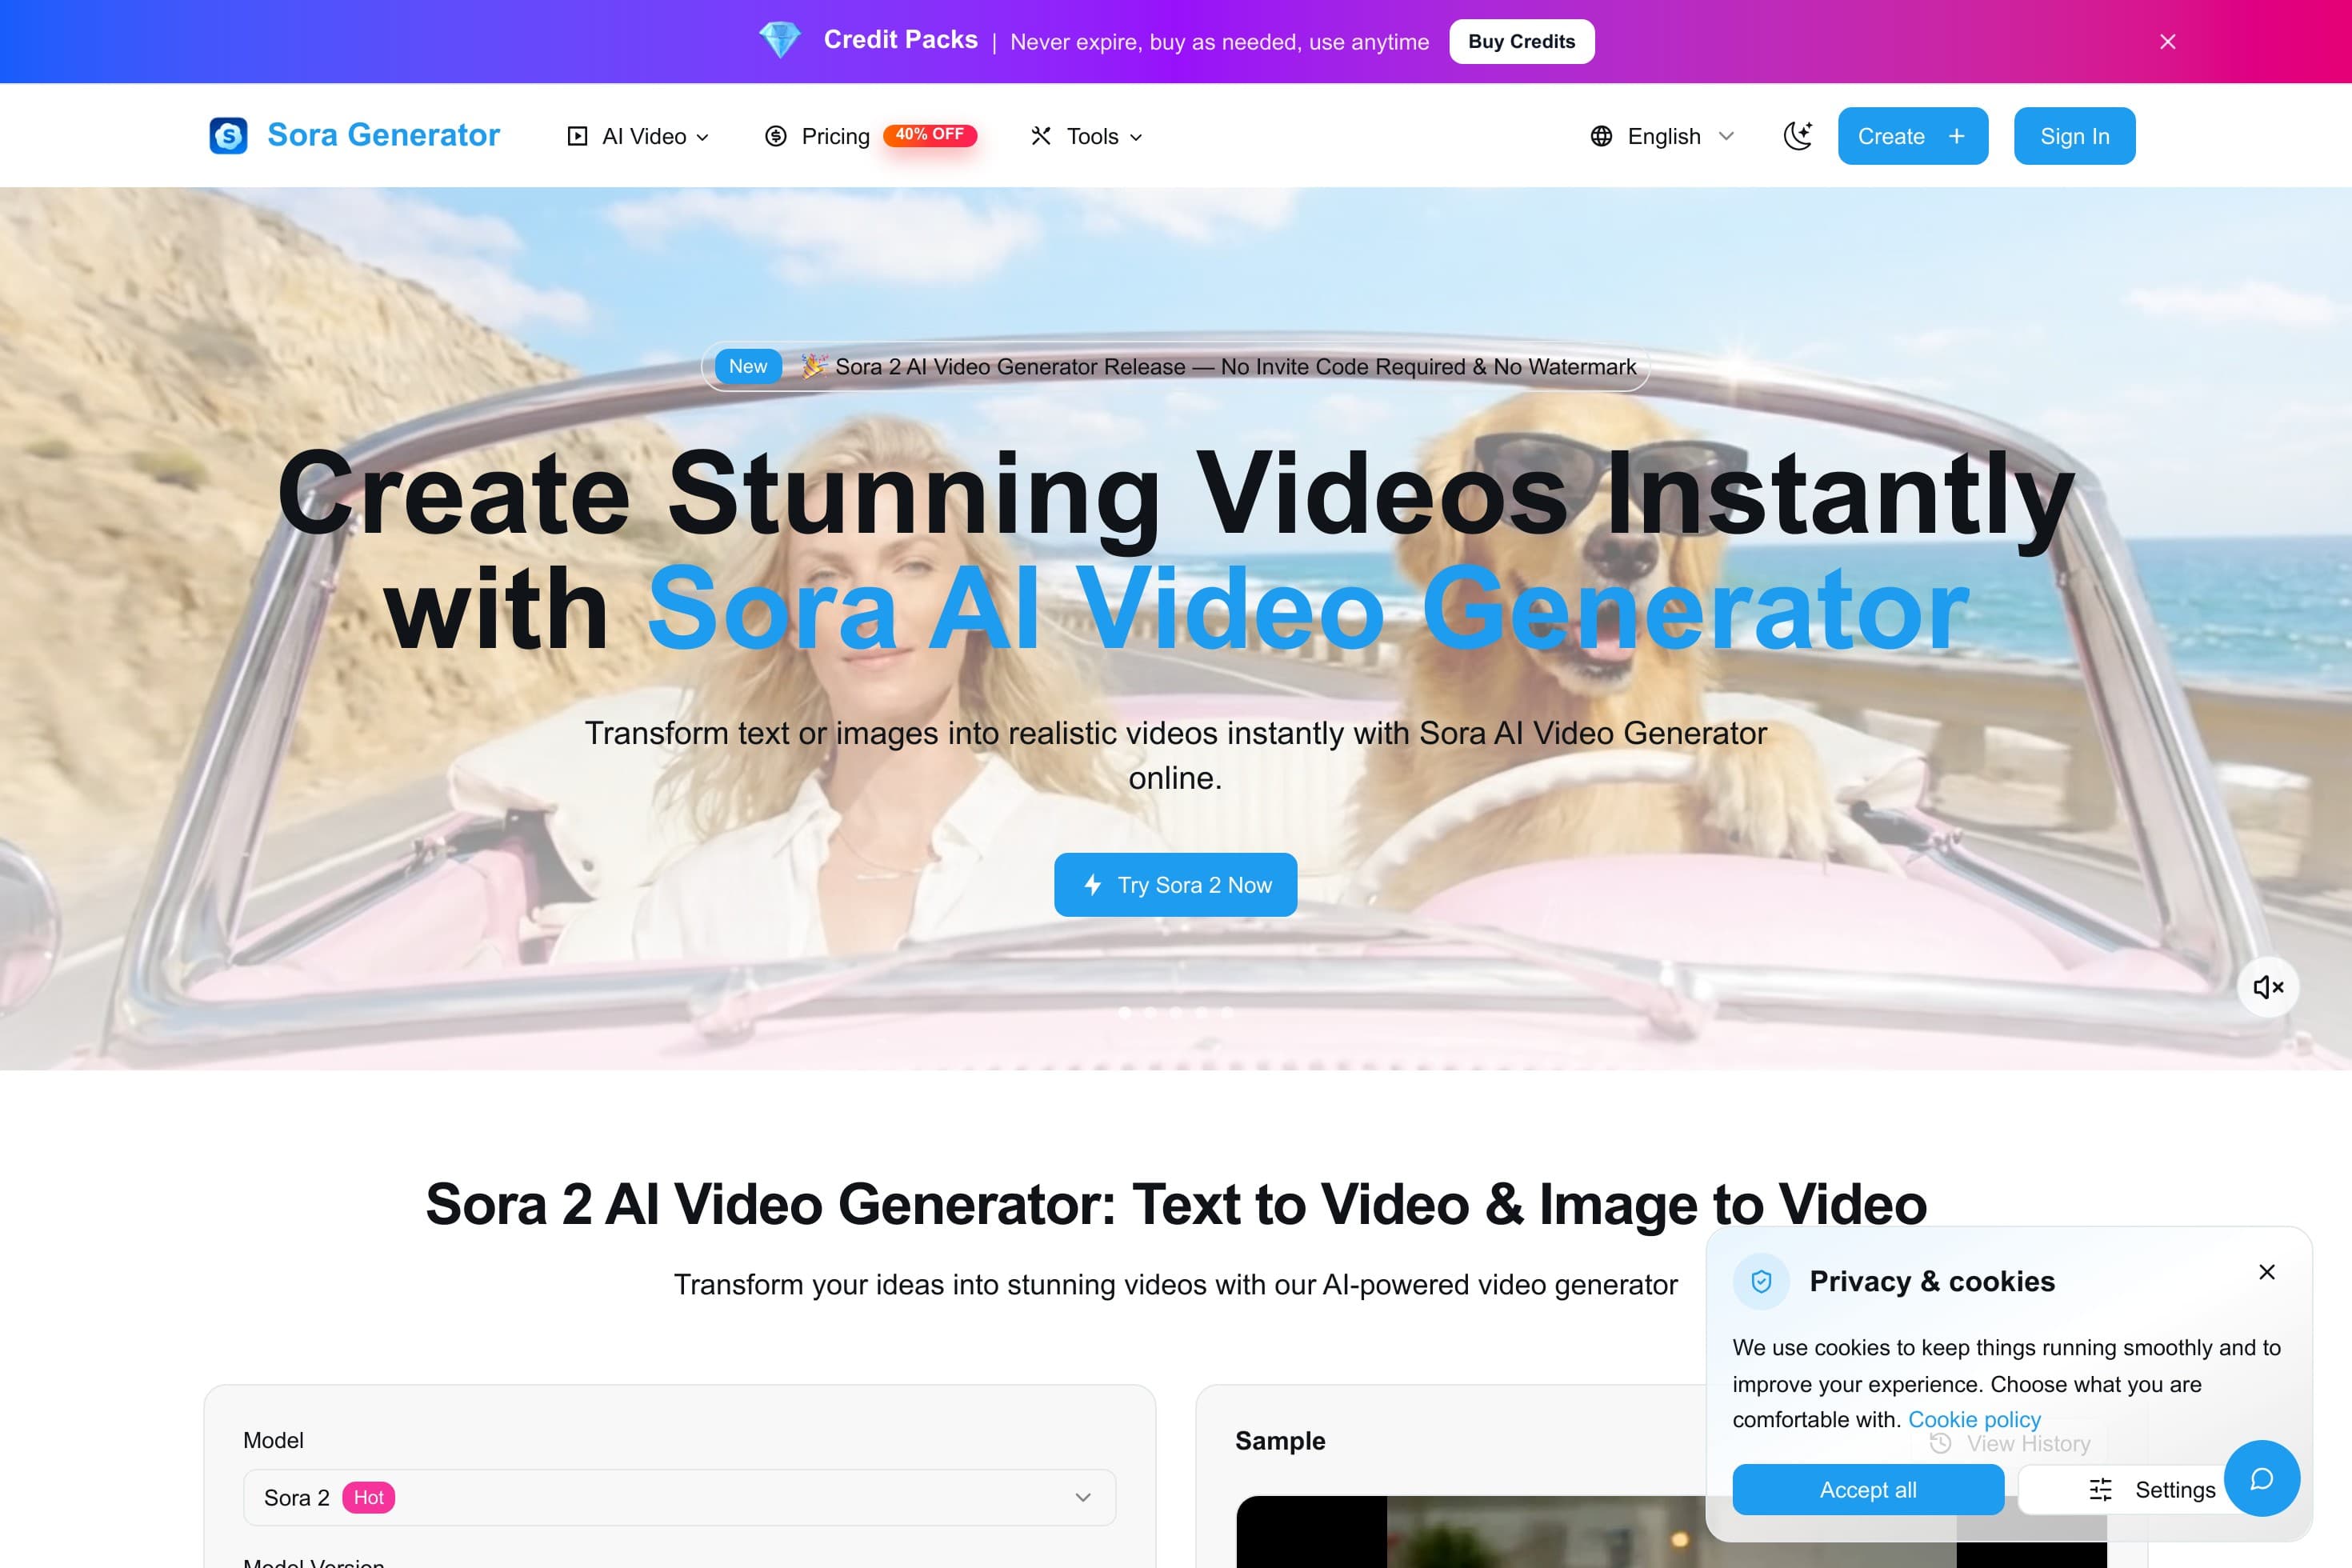Click the View History button
This screenshot has width=2352, height=1568.
click(x=2009, y=1443)
